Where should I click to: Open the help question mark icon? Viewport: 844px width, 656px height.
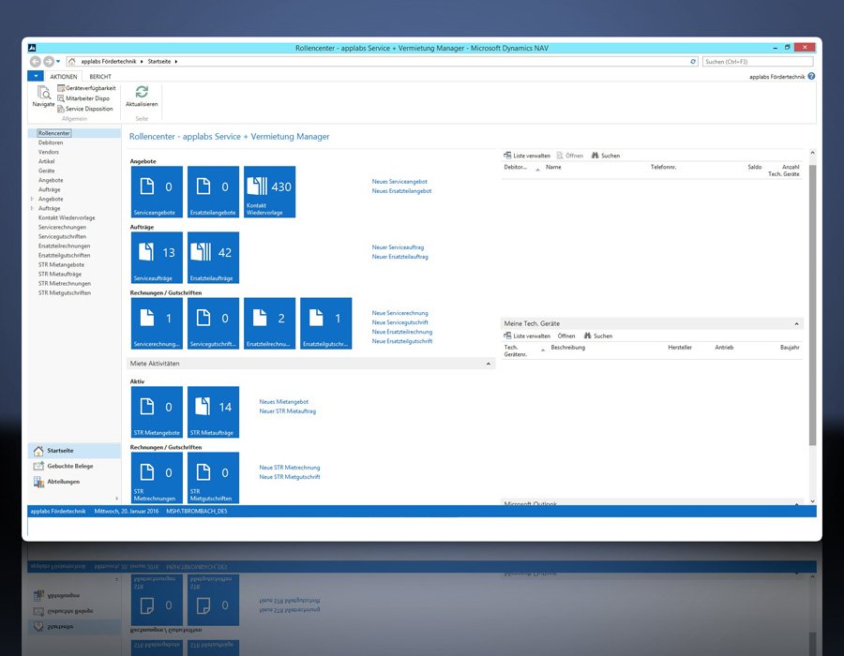pyautogui.click(x=811, y=76)
